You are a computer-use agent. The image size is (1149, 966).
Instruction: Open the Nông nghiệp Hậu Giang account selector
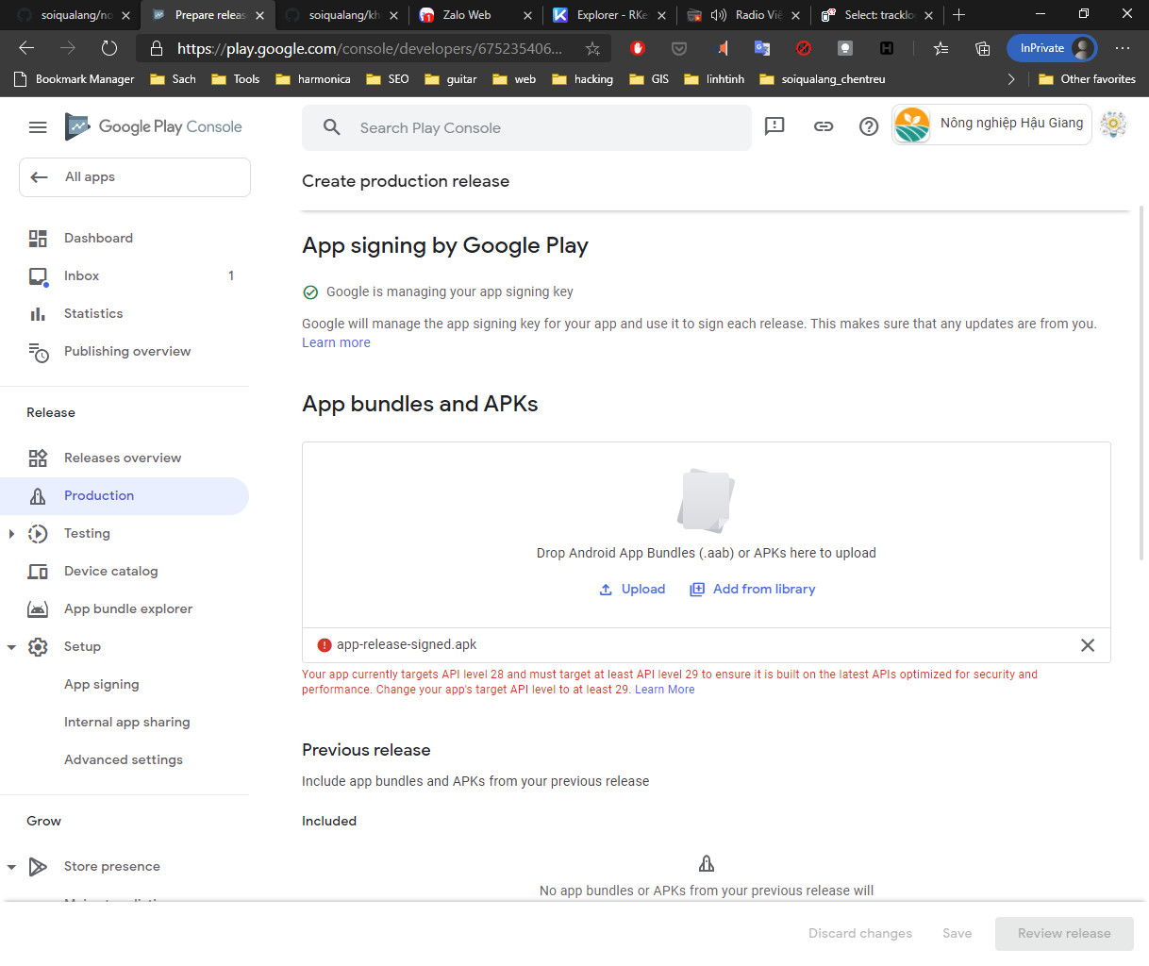point(991,125)
